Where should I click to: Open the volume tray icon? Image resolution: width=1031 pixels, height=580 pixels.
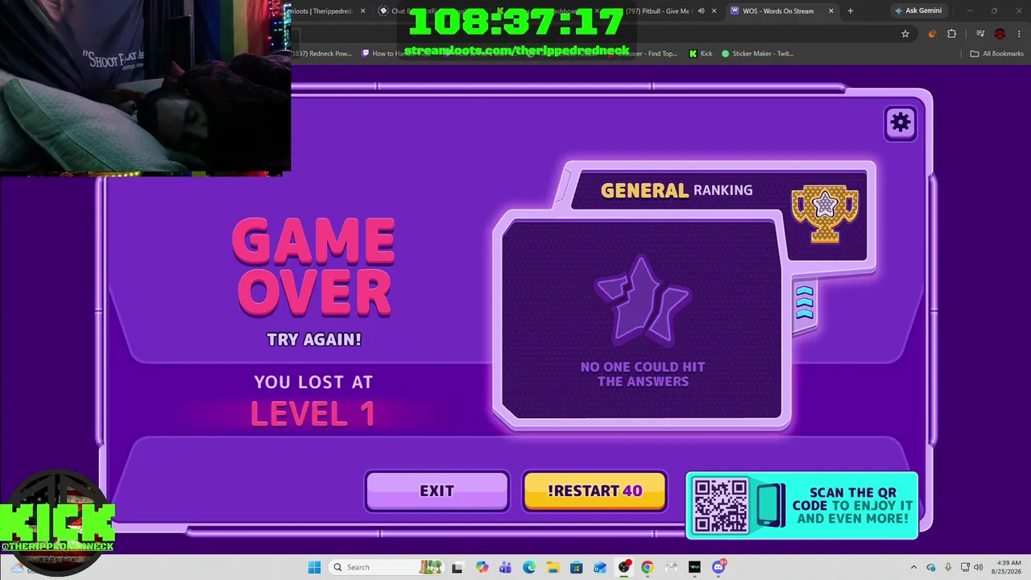(x=979, y=567)
